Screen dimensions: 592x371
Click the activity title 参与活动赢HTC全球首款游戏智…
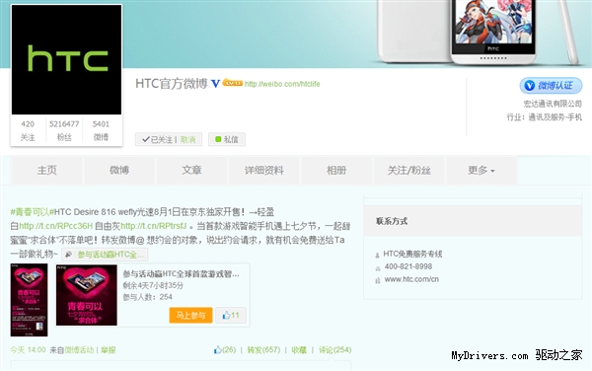(x=181, y=274)
